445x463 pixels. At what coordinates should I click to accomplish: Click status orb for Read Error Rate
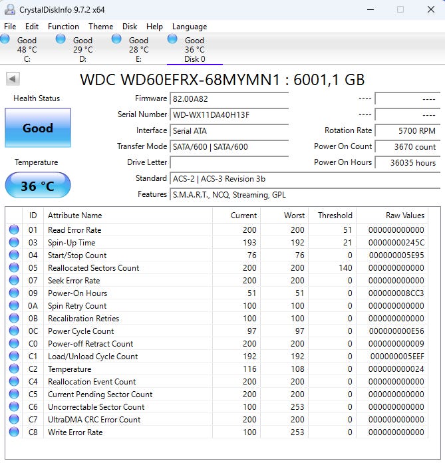coord(14,230)
